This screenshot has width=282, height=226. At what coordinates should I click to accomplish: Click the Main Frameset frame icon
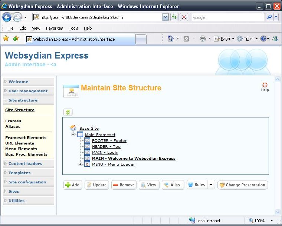tap(80, 134)
